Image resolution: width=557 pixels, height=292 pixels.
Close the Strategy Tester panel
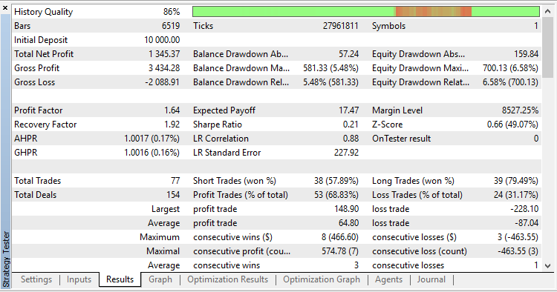click(x=5, y=8)
